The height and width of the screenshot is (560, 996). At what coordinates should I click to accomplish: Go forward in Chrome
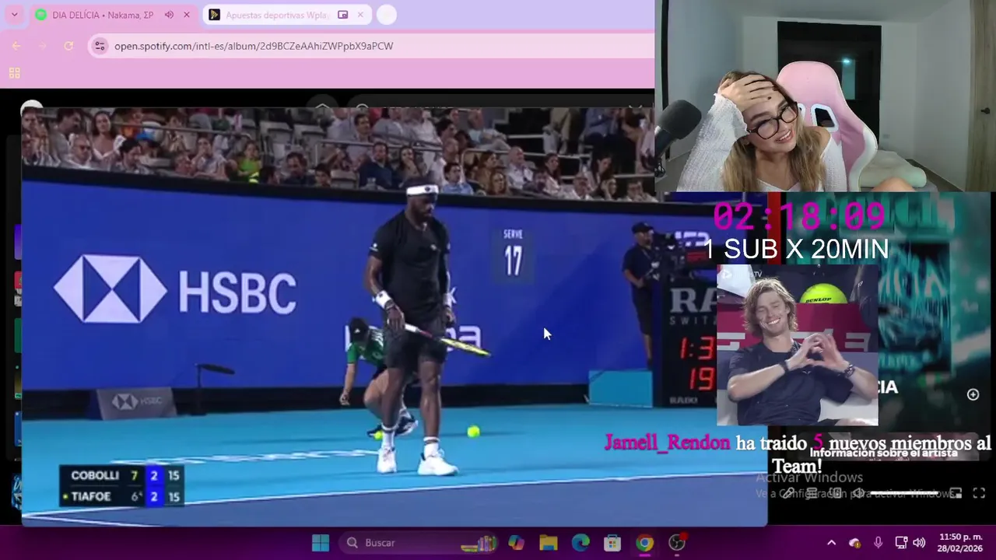coord(43,46)
